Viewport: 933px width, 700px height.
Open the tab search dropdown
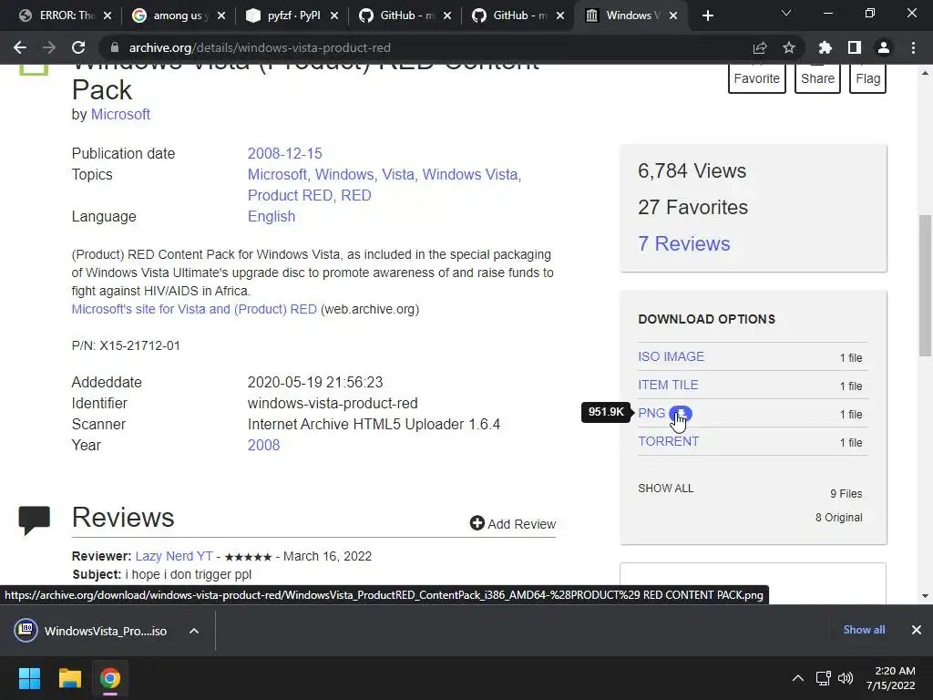[786, 13]
